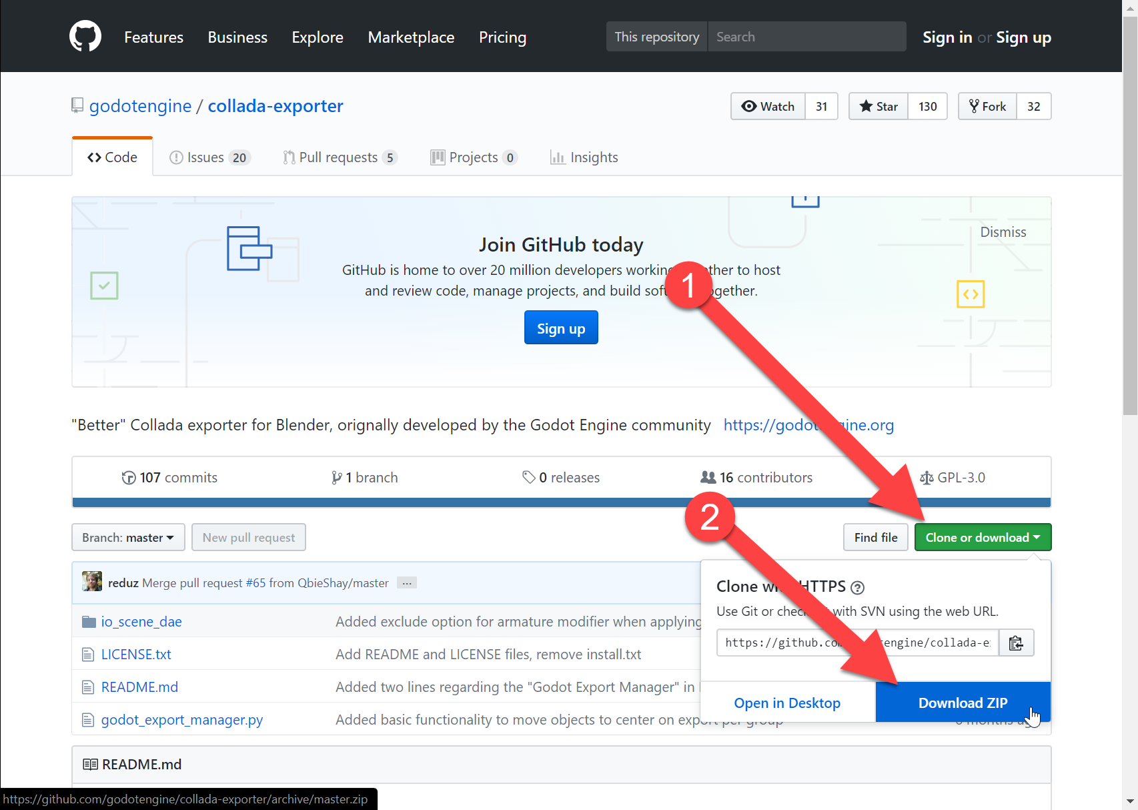Click Sign in link in header
The image size is (1138, 810).
point(947,37)
